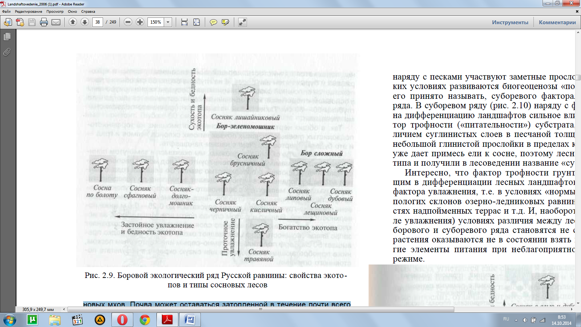Open Windows Explorer from the taskbar
This screenshot has height=327, width=581.
click(x=55, y=320)
